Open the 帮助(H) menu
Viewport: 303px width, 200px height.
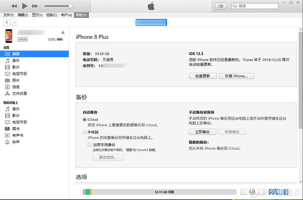82,15
